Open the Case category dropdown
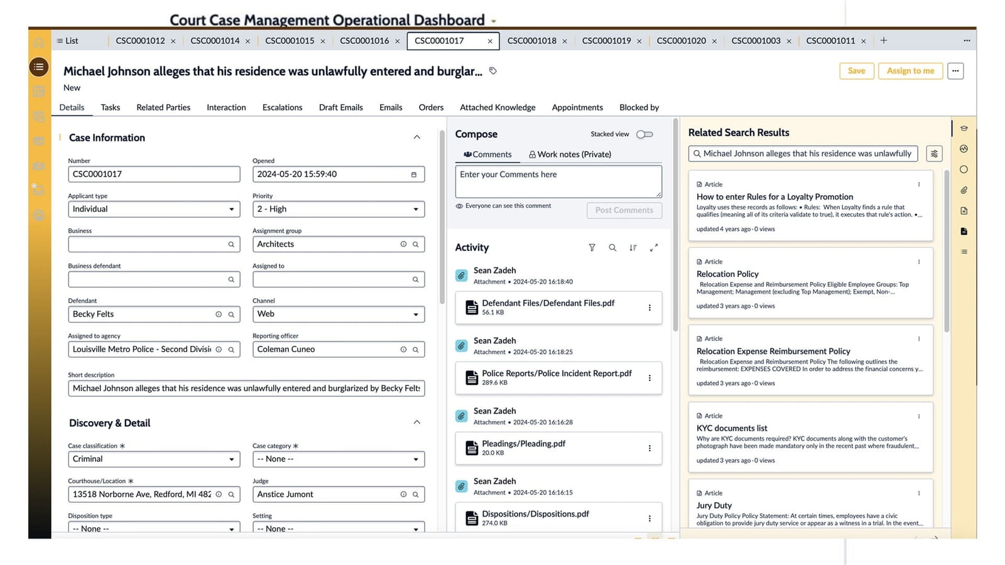This screenshot has width=1005, height=565. (x=339, y=460)
